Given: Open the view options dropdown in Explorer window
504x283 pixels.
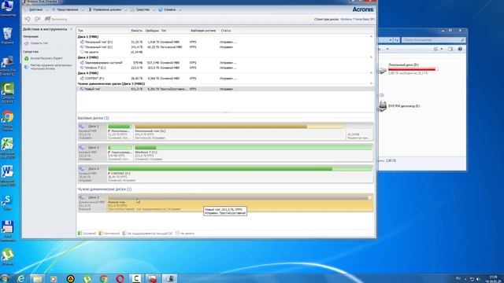Looking at the screenshot, I should [x=442, y=49].
